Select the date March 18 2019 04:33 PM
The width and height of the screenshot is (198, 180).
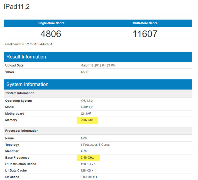98,66
